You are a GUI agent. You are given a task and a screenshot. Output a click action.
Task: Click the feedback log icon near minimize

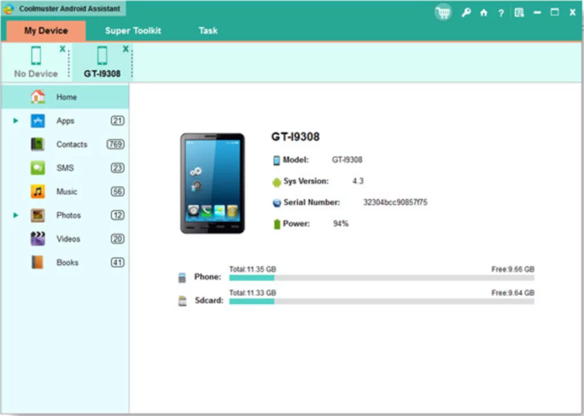[519, 12]
